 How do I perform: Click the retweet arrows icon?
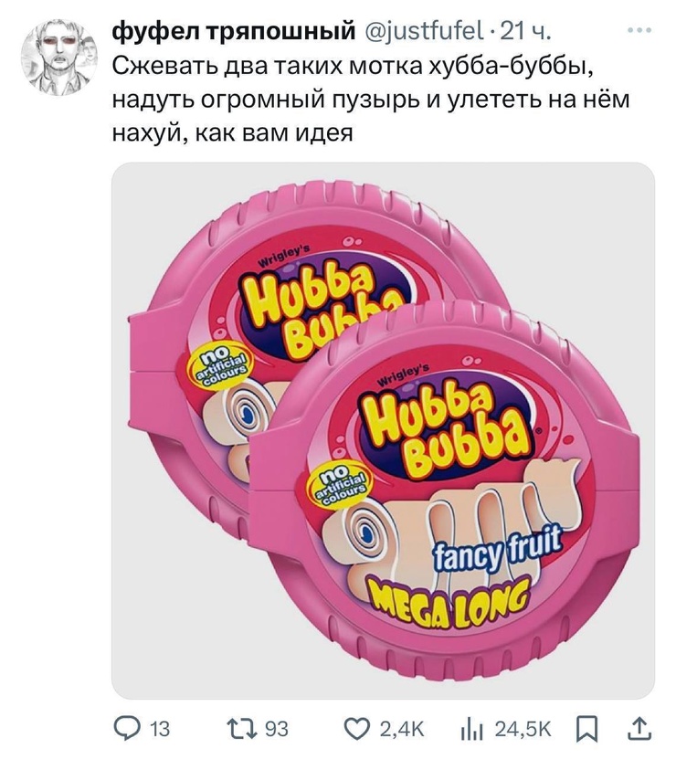245,729
